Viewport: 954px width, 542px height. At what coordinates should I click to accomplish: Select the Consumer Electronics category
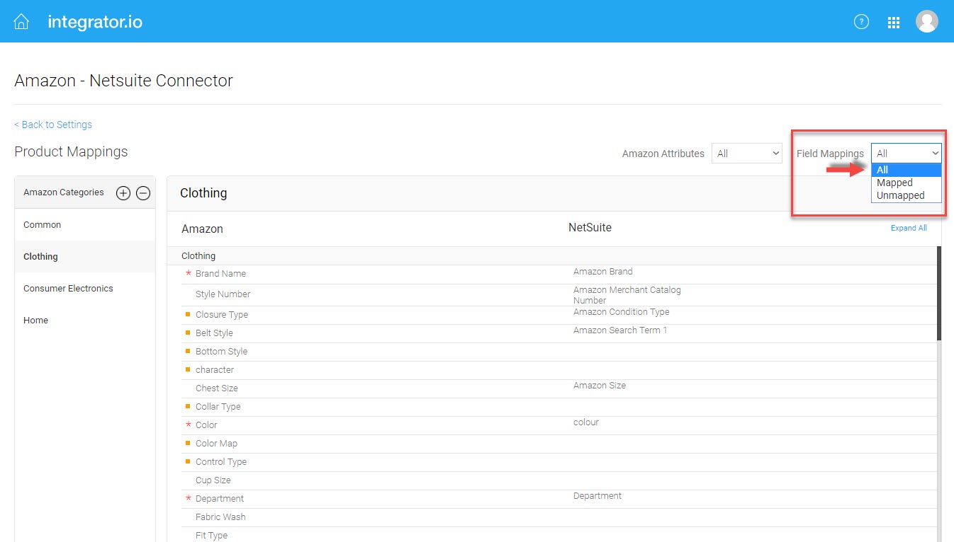tap(68, 288)
